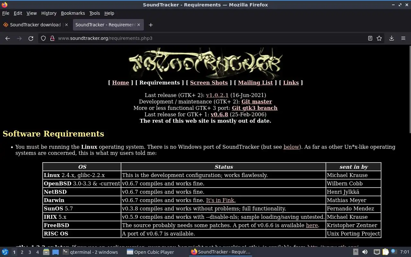Switch to qterminal taskbar window button
Screen dimensions: 411x257
click(x=90, y=252)
